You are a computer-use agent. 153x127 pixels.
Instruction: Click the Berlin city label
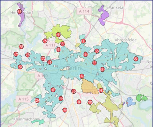click(x=73, y=68)
